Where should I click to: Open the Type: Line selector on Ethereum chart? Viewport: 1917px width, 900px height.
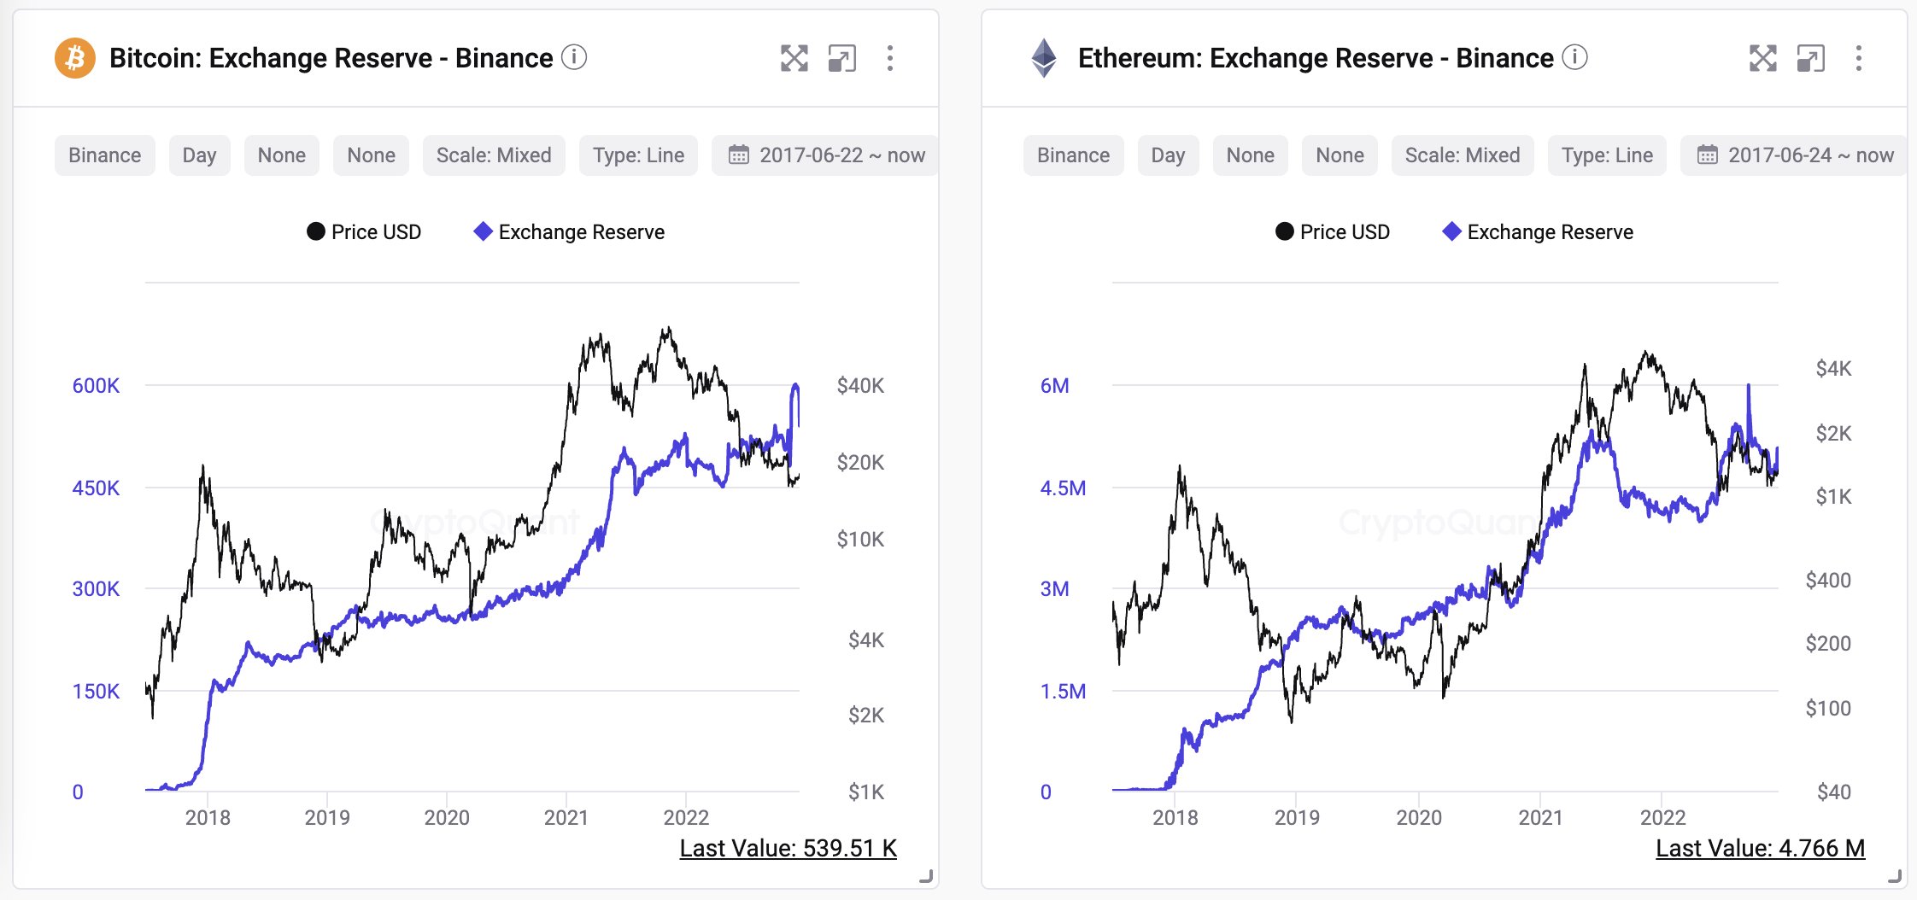1607,155
